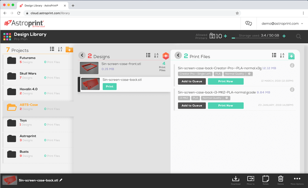308x188 pixels.
Task: Sort print files alphabetically
Action: [x=282, y=55]
